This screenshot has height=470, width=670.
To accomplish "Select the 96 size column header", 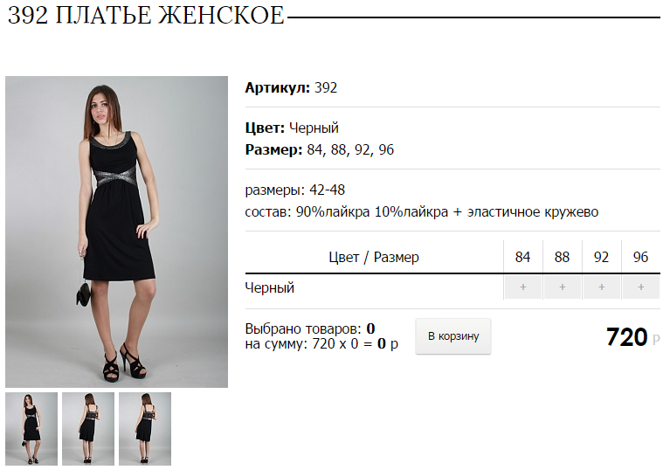I will click(640, 257).
